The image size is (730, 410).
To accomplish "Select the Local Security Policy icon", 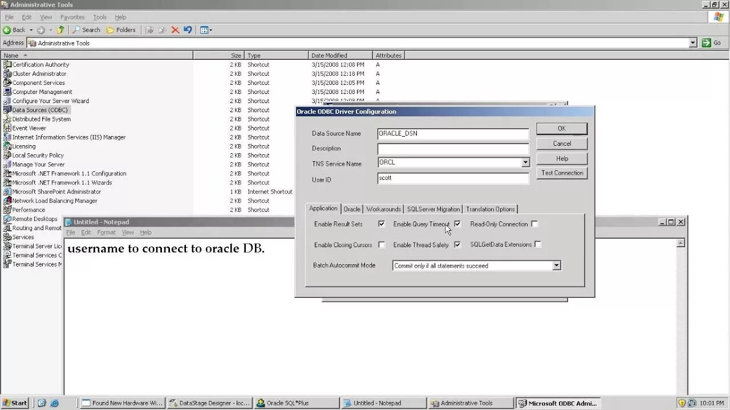I will coord(7,155).
